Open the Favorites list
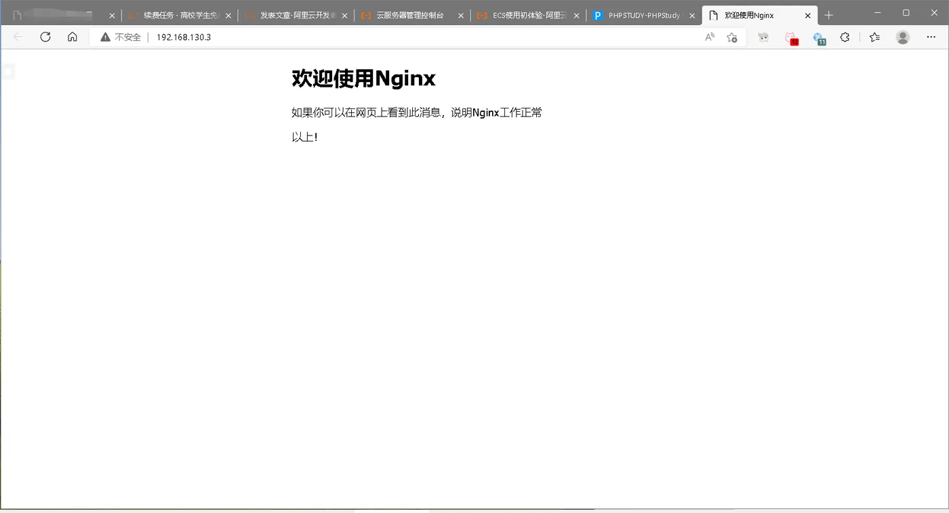 [x=874, y=37]
